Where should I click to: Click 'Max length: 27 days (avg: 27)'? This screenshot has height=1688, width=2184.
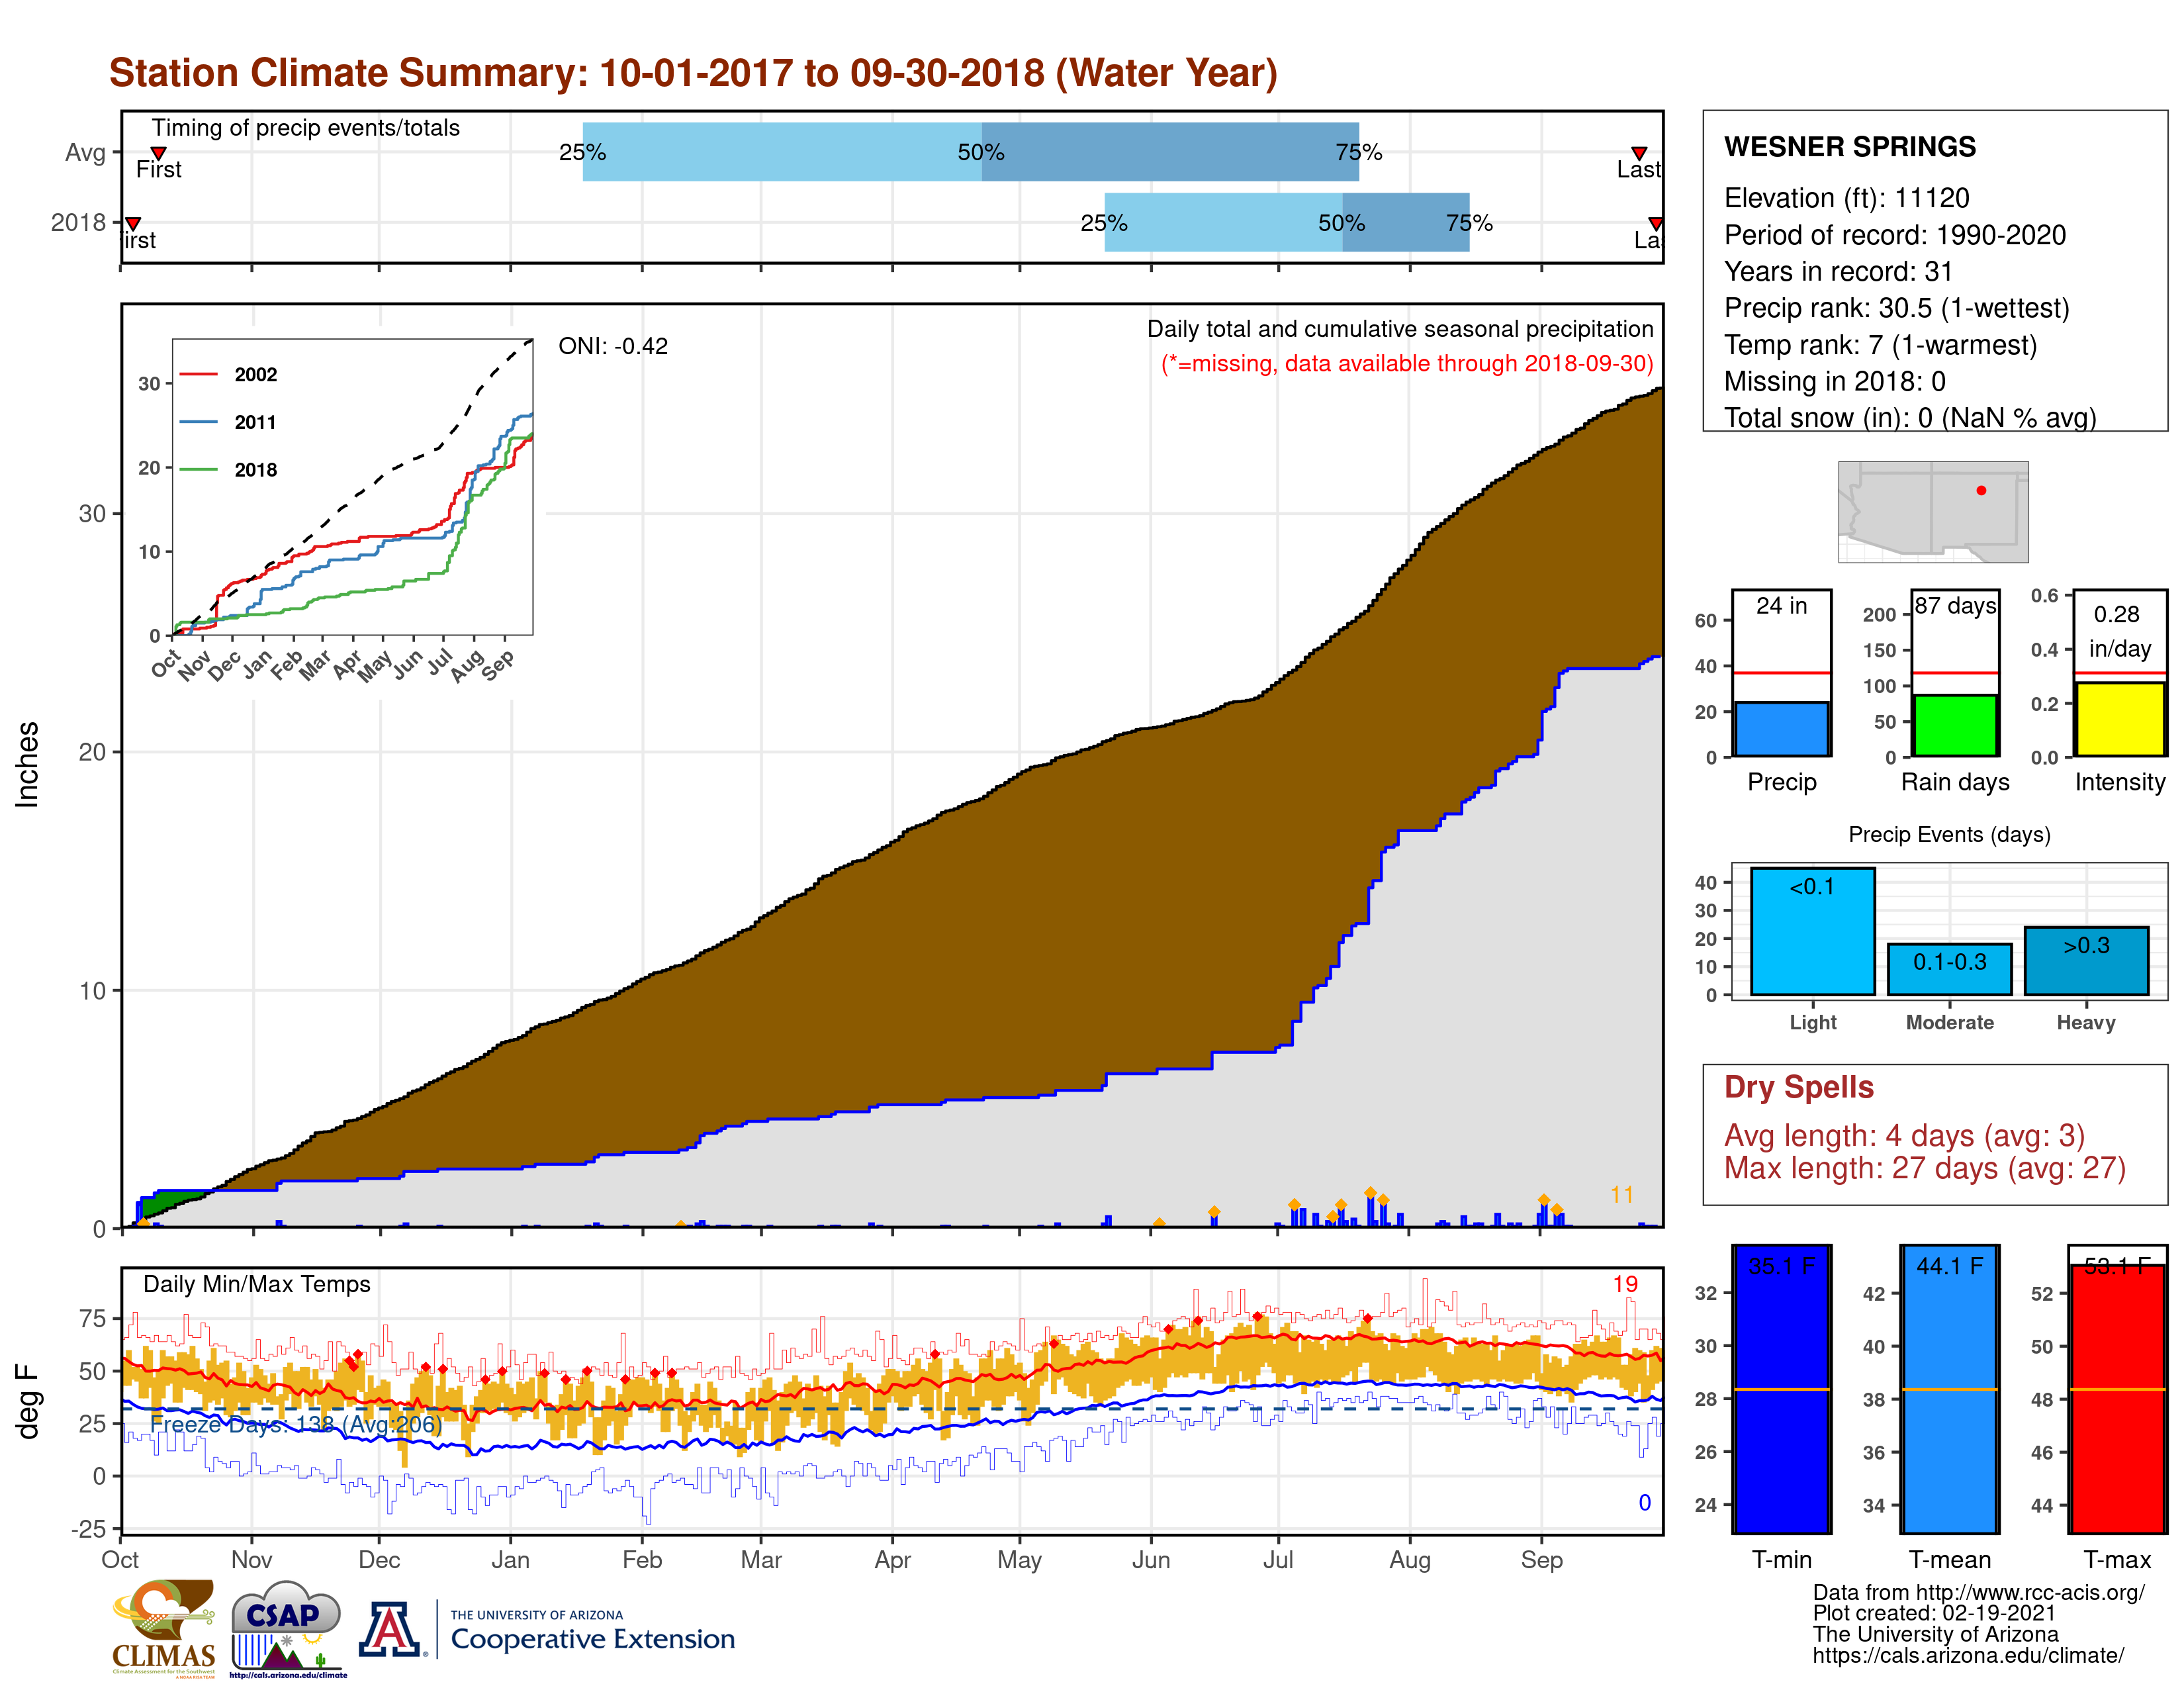coord(1925,1168)
